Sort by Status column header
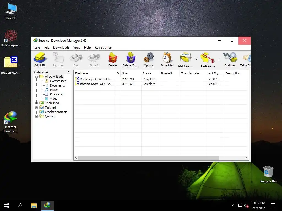The width and height of the screenshot is (282, 211). point(150,73)
